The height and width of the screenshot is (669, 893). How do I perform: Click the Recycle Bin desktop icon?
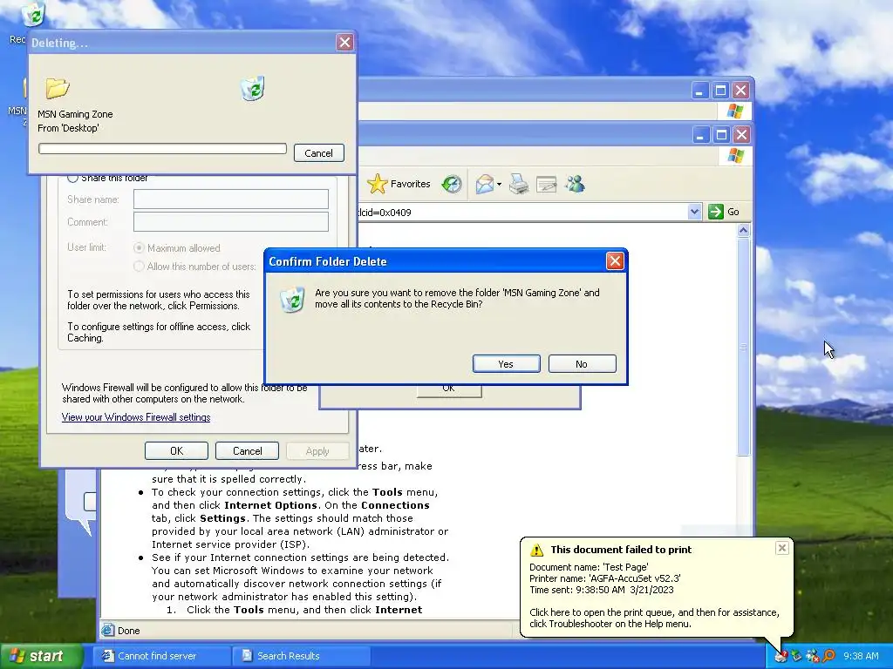32,15
